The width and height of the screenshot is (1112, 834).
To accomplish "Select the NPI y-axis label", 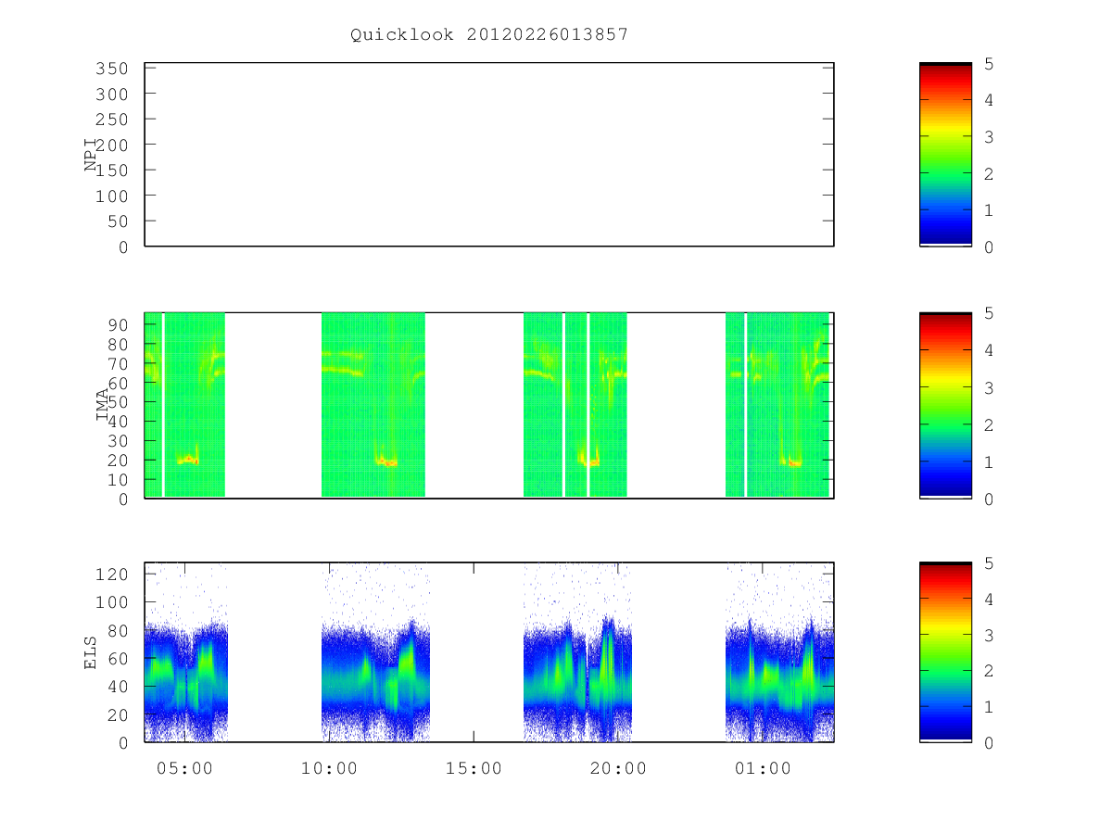I will [x=91, y=154].
